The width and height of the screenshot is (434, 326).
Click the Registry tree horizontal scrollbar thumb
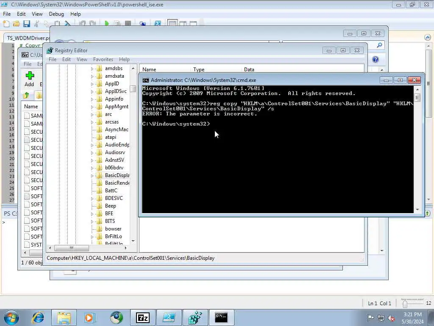tap(71, 248)
